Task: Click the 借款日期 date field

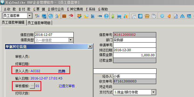Action: tap(54, 35)
